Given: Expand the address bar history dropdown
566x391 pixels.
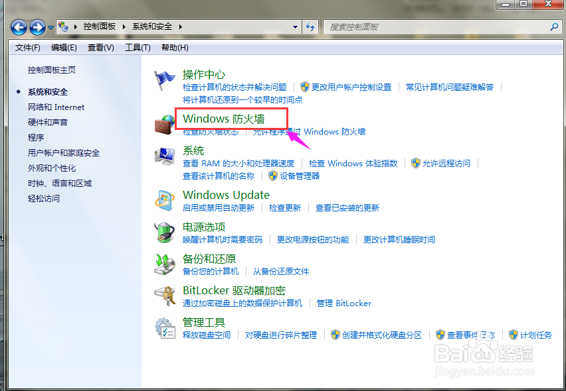Looking at the screenshot, I should point(295,27).
